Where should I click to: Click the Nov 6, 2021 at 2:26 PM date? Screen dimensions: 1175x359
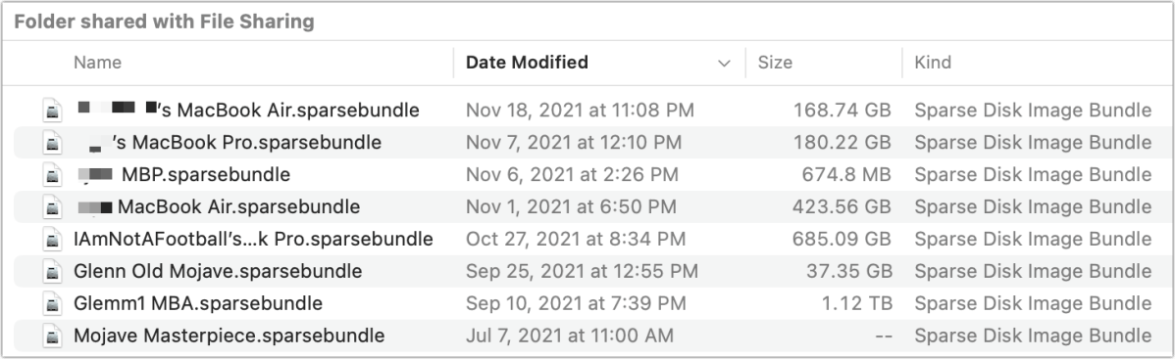(x=572, y=175)
